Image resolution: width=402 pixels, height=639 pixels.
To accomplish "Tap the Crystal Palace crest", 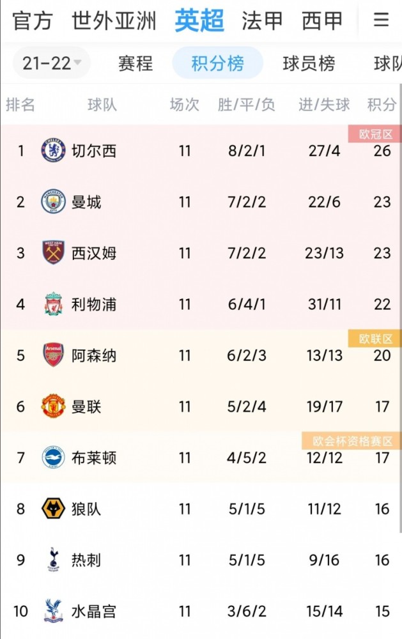I will (54, 611).
